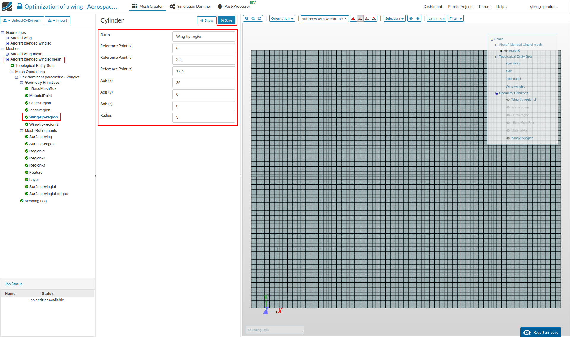Viewport: 570px width, 337px height.
Task: Reset the viewer with refresh icon
Action: tap(260, 18)
